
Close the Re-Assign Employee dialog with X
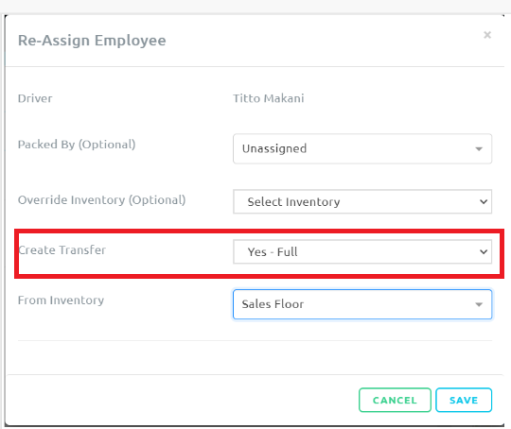(x=487, y=35)
